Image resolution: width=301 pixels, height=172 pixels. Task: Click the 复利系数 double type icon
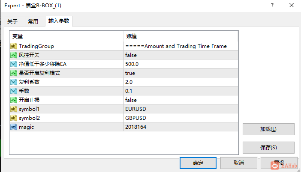14,82
